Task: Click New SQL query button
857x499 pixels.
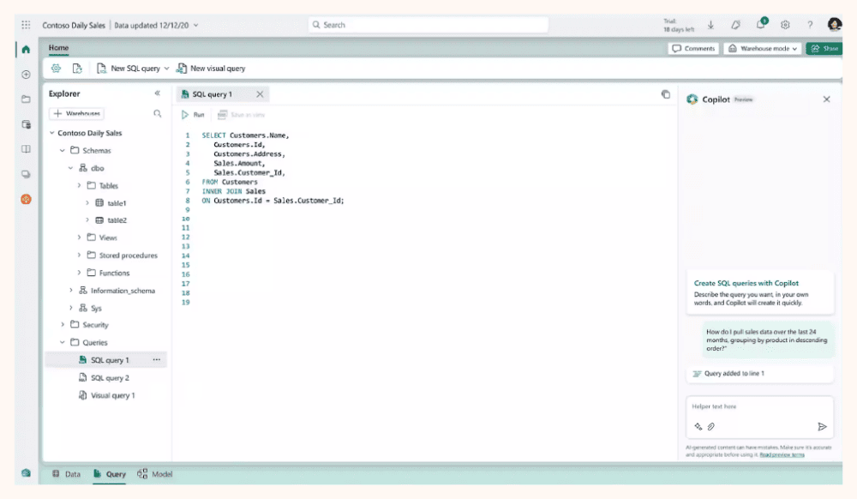Action: tap(129, 69)
